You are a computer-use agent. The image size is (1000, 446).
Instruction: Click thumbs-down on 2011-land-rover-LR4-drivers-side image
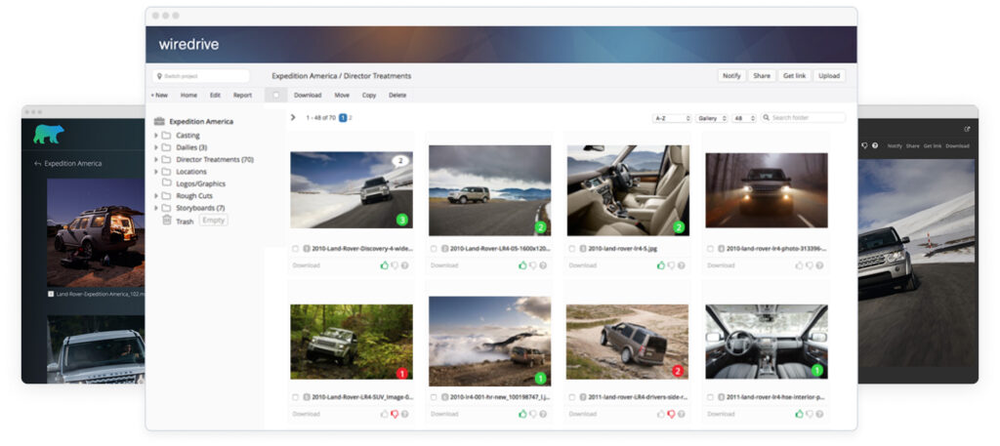[x=671, y=414]
